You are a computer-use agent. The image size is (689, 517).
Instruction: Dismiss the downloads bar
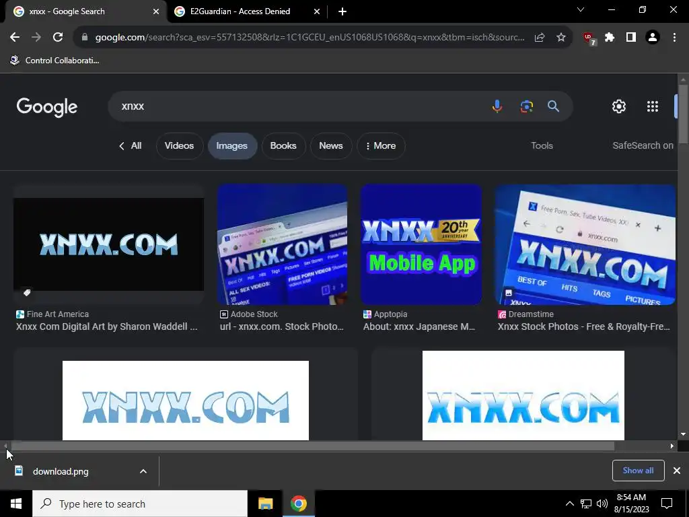tap(677, 471)
